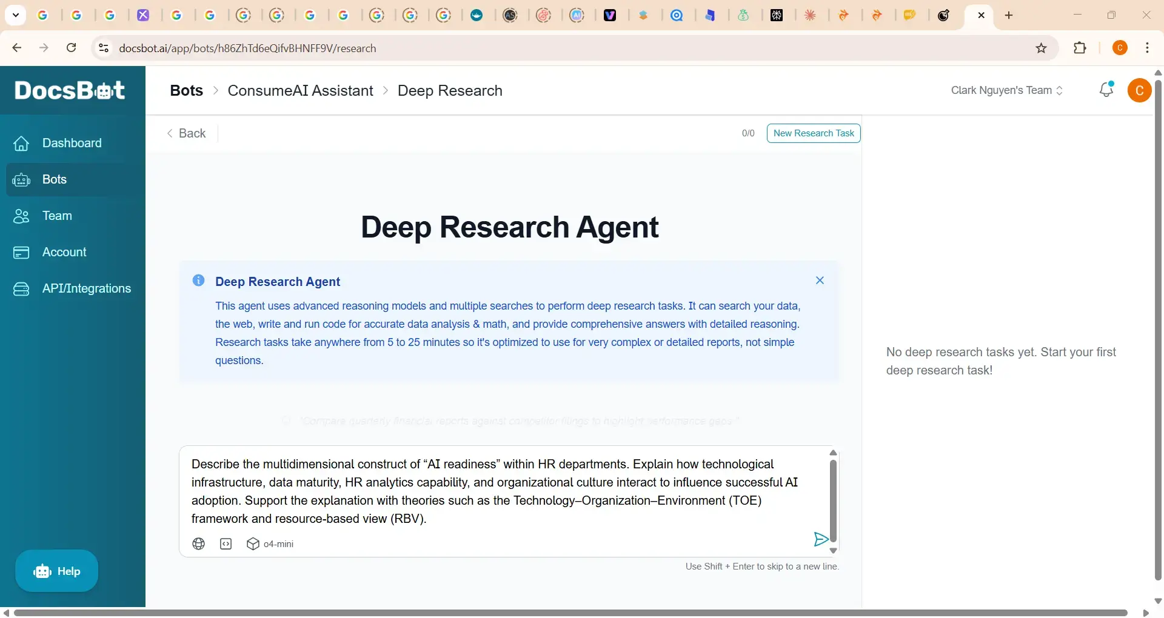Open the Help chat widget

tap(57, 571)
